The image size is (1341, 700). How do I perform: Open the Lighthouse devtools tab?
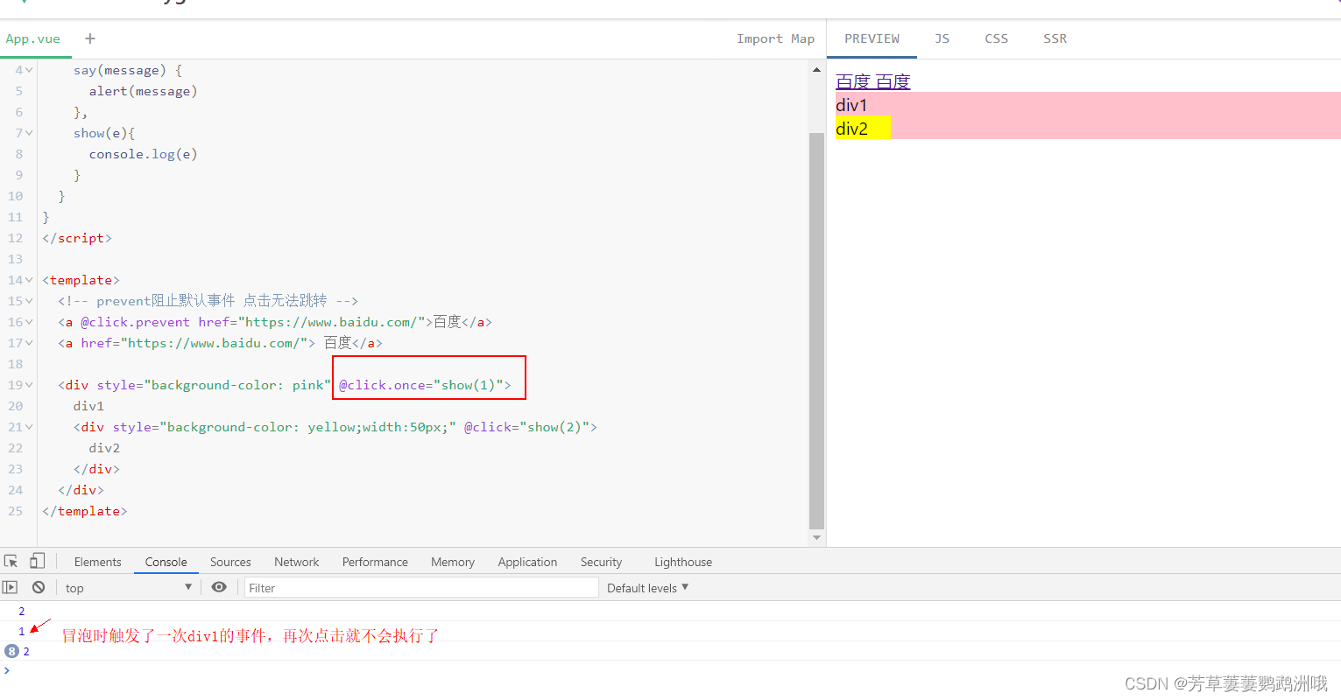click(683, 562)
